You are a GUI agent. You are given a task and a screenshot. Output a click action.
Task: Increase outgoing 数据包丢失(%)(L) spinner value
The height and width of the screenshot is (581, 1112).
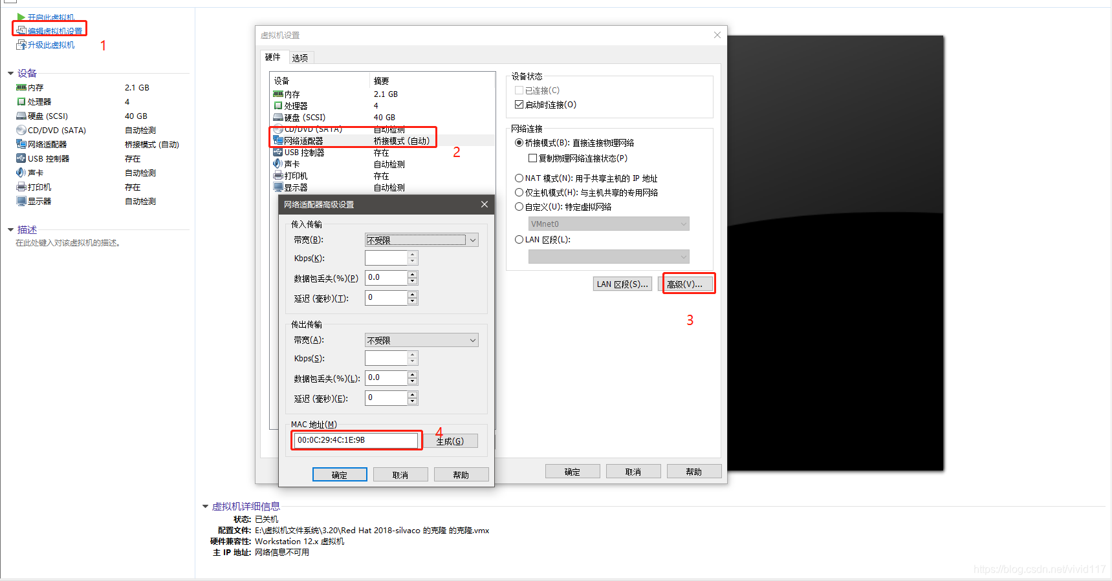pyautogui.click(x=413, y=374)
